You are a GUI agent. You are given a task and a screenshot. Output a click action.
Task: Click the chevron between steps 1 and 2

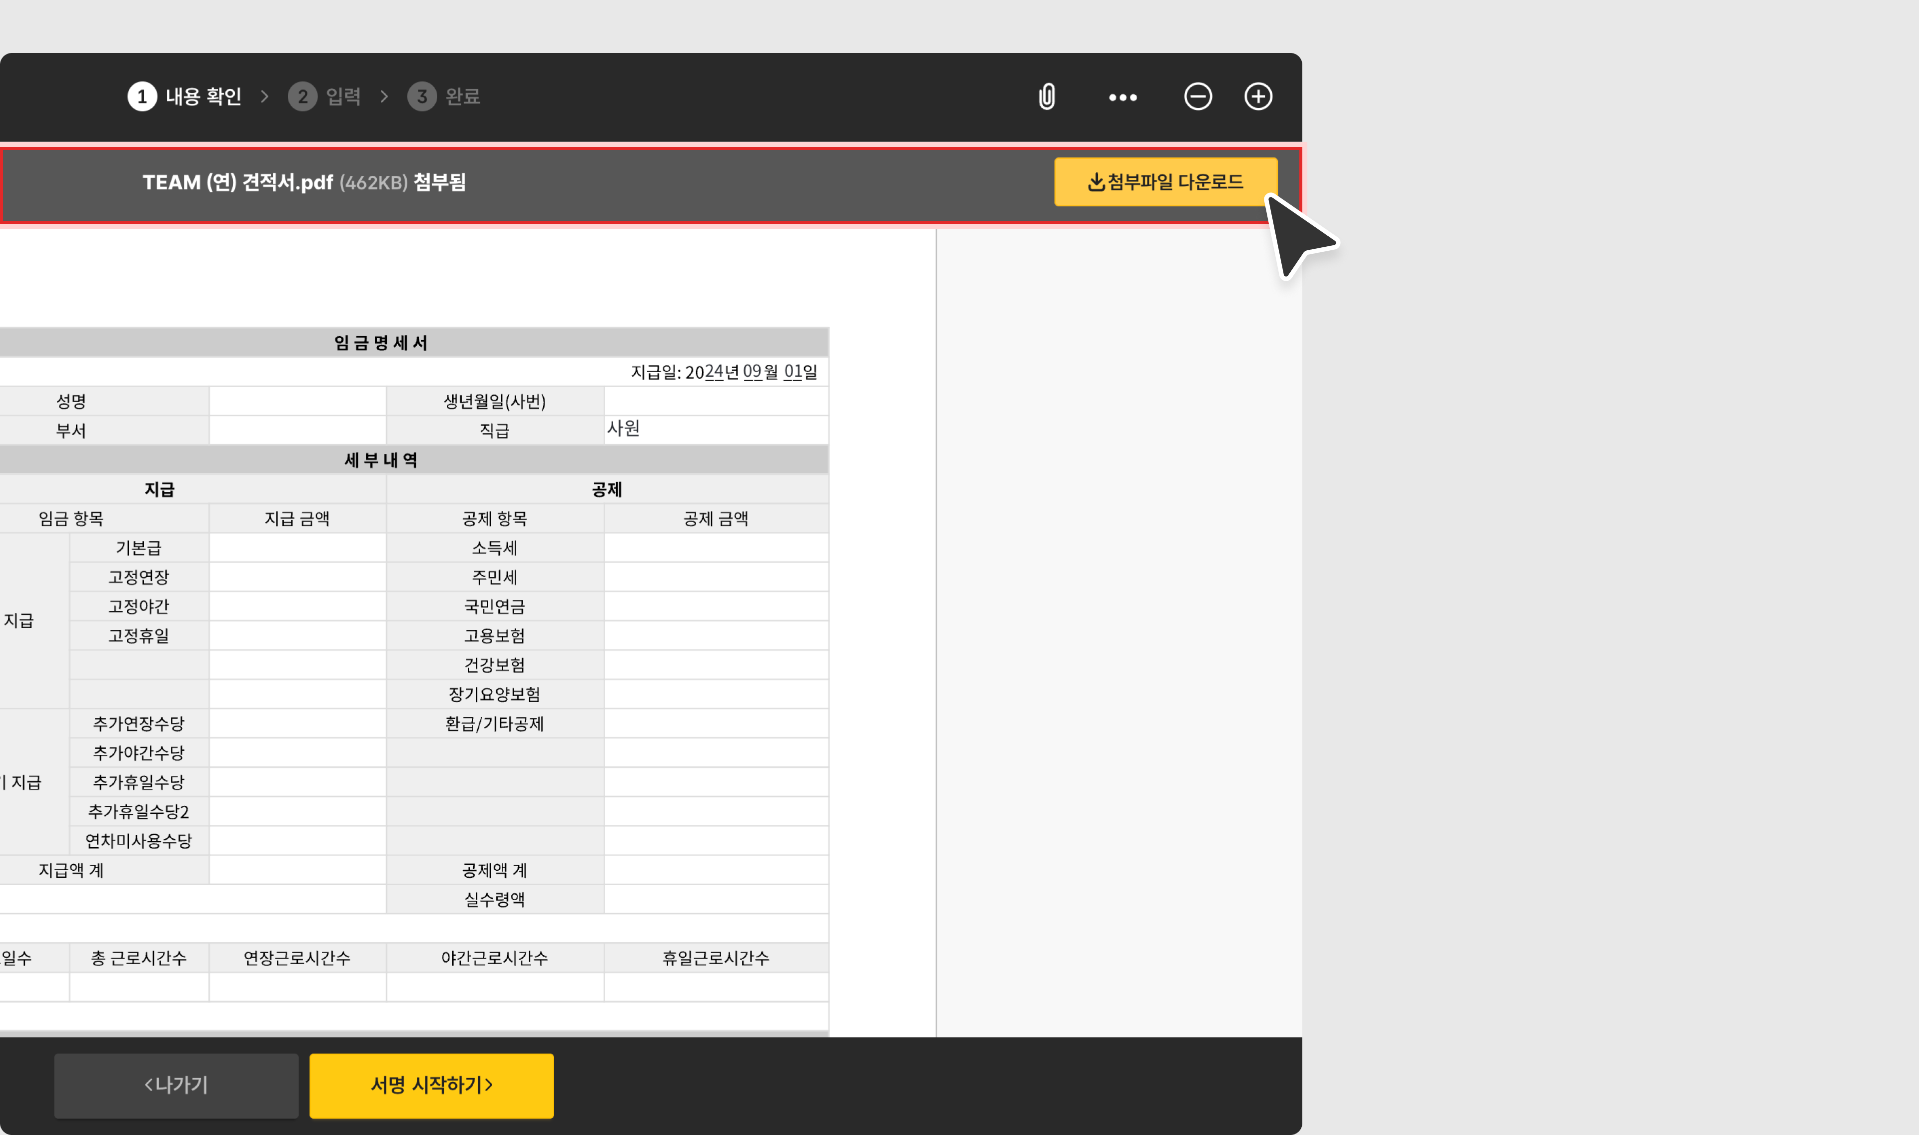265,96
